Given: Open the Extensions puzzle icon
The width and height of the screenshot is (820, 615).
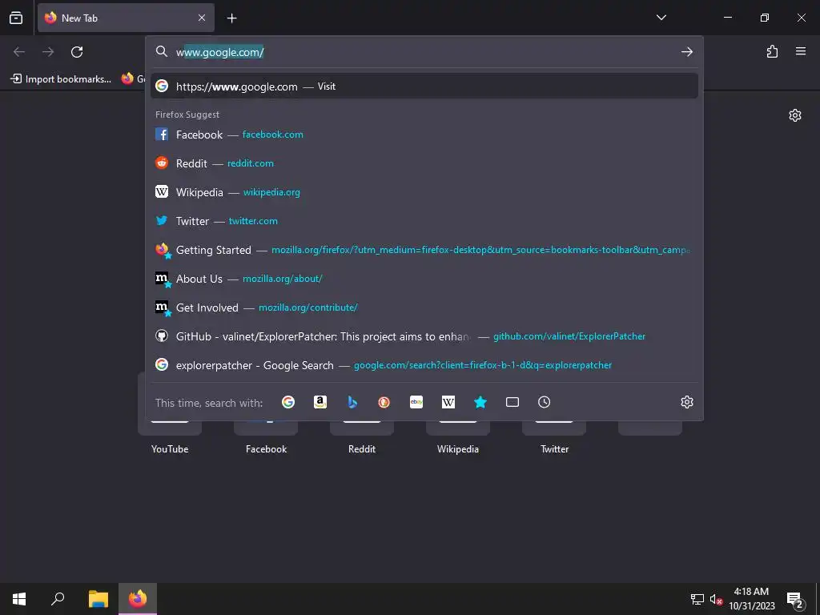Looking at the screenshot, I should tap(772, 51).
